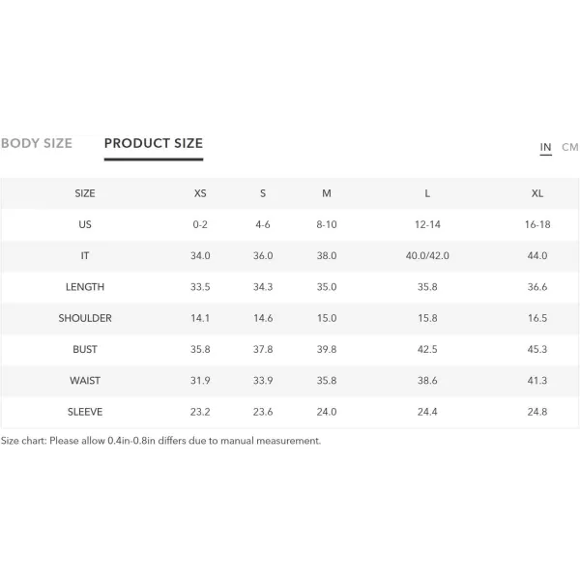Select the M size column header

point(327,193)
